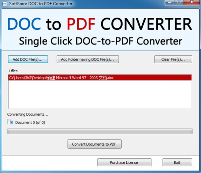Click the 'Converting Documents...' status text
This screenshot has width=201, height=173.
click(28, 114)
